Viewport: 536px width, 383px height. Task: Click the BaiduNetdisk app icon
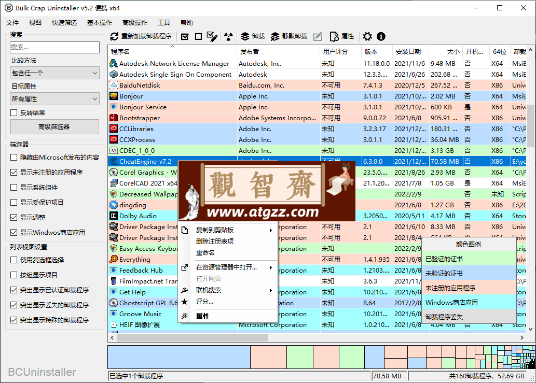coord(114,86)
